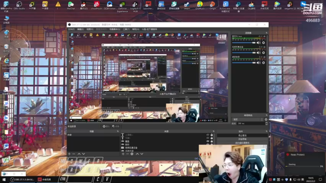Open Word 2010 desktop shortcut

click(6, 148)
